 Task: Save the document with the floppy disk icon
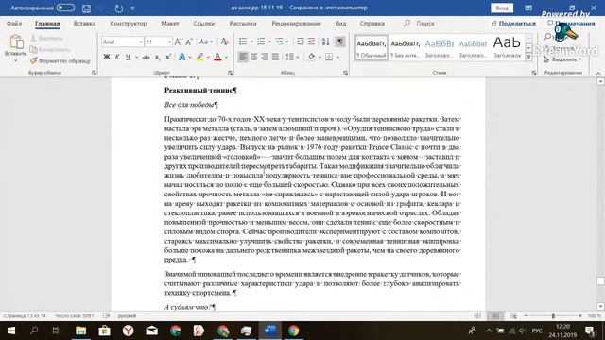[x=86, y=8]
